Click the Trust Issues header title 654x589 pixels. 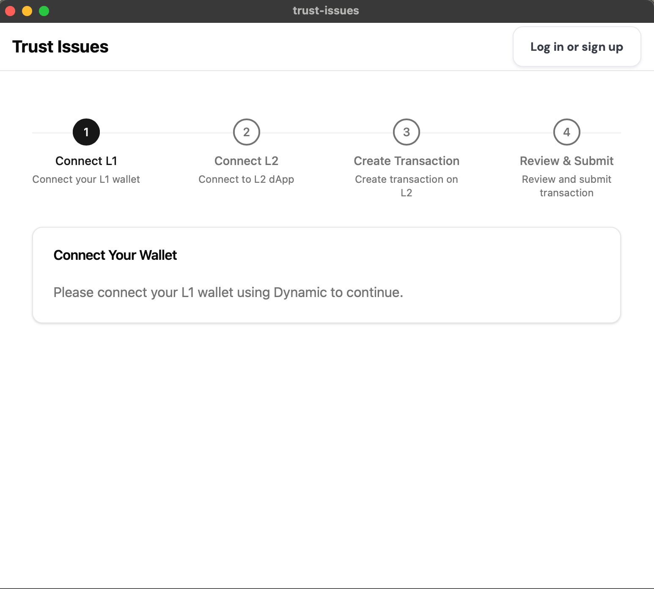coord(60,47)
